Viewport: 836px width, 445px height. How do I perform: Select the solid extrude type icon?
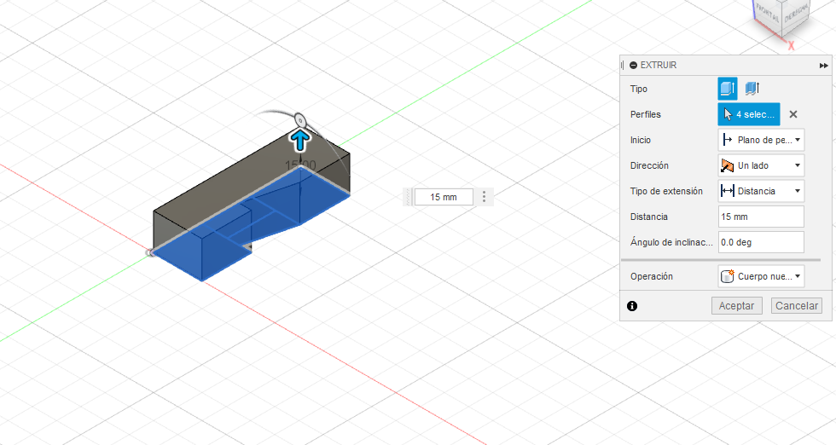pos(727,89)
